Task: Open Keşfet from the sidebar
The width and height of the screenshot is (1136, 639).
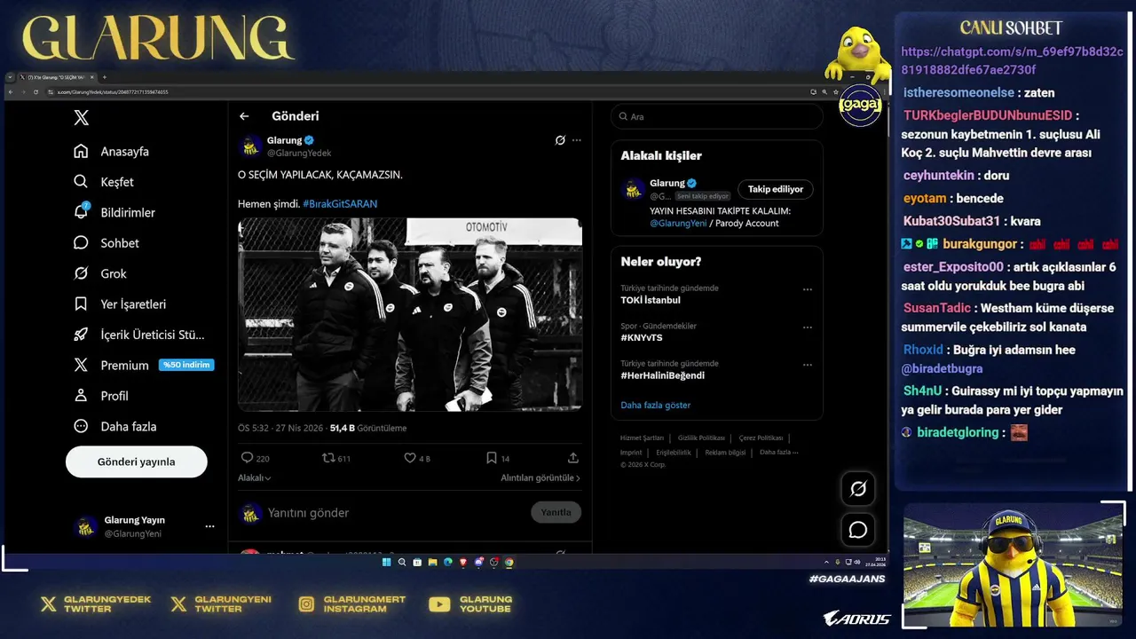Action: (105, 182)
